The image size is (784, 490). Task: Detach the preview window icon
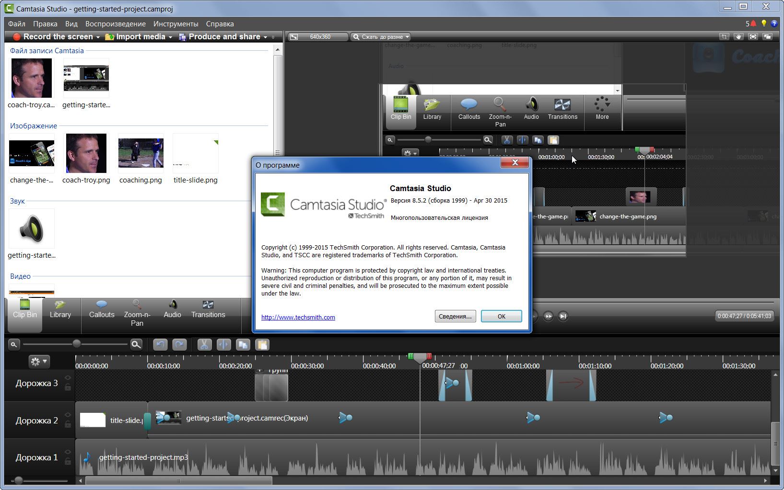pyautogui.click(x=768, y=36)
